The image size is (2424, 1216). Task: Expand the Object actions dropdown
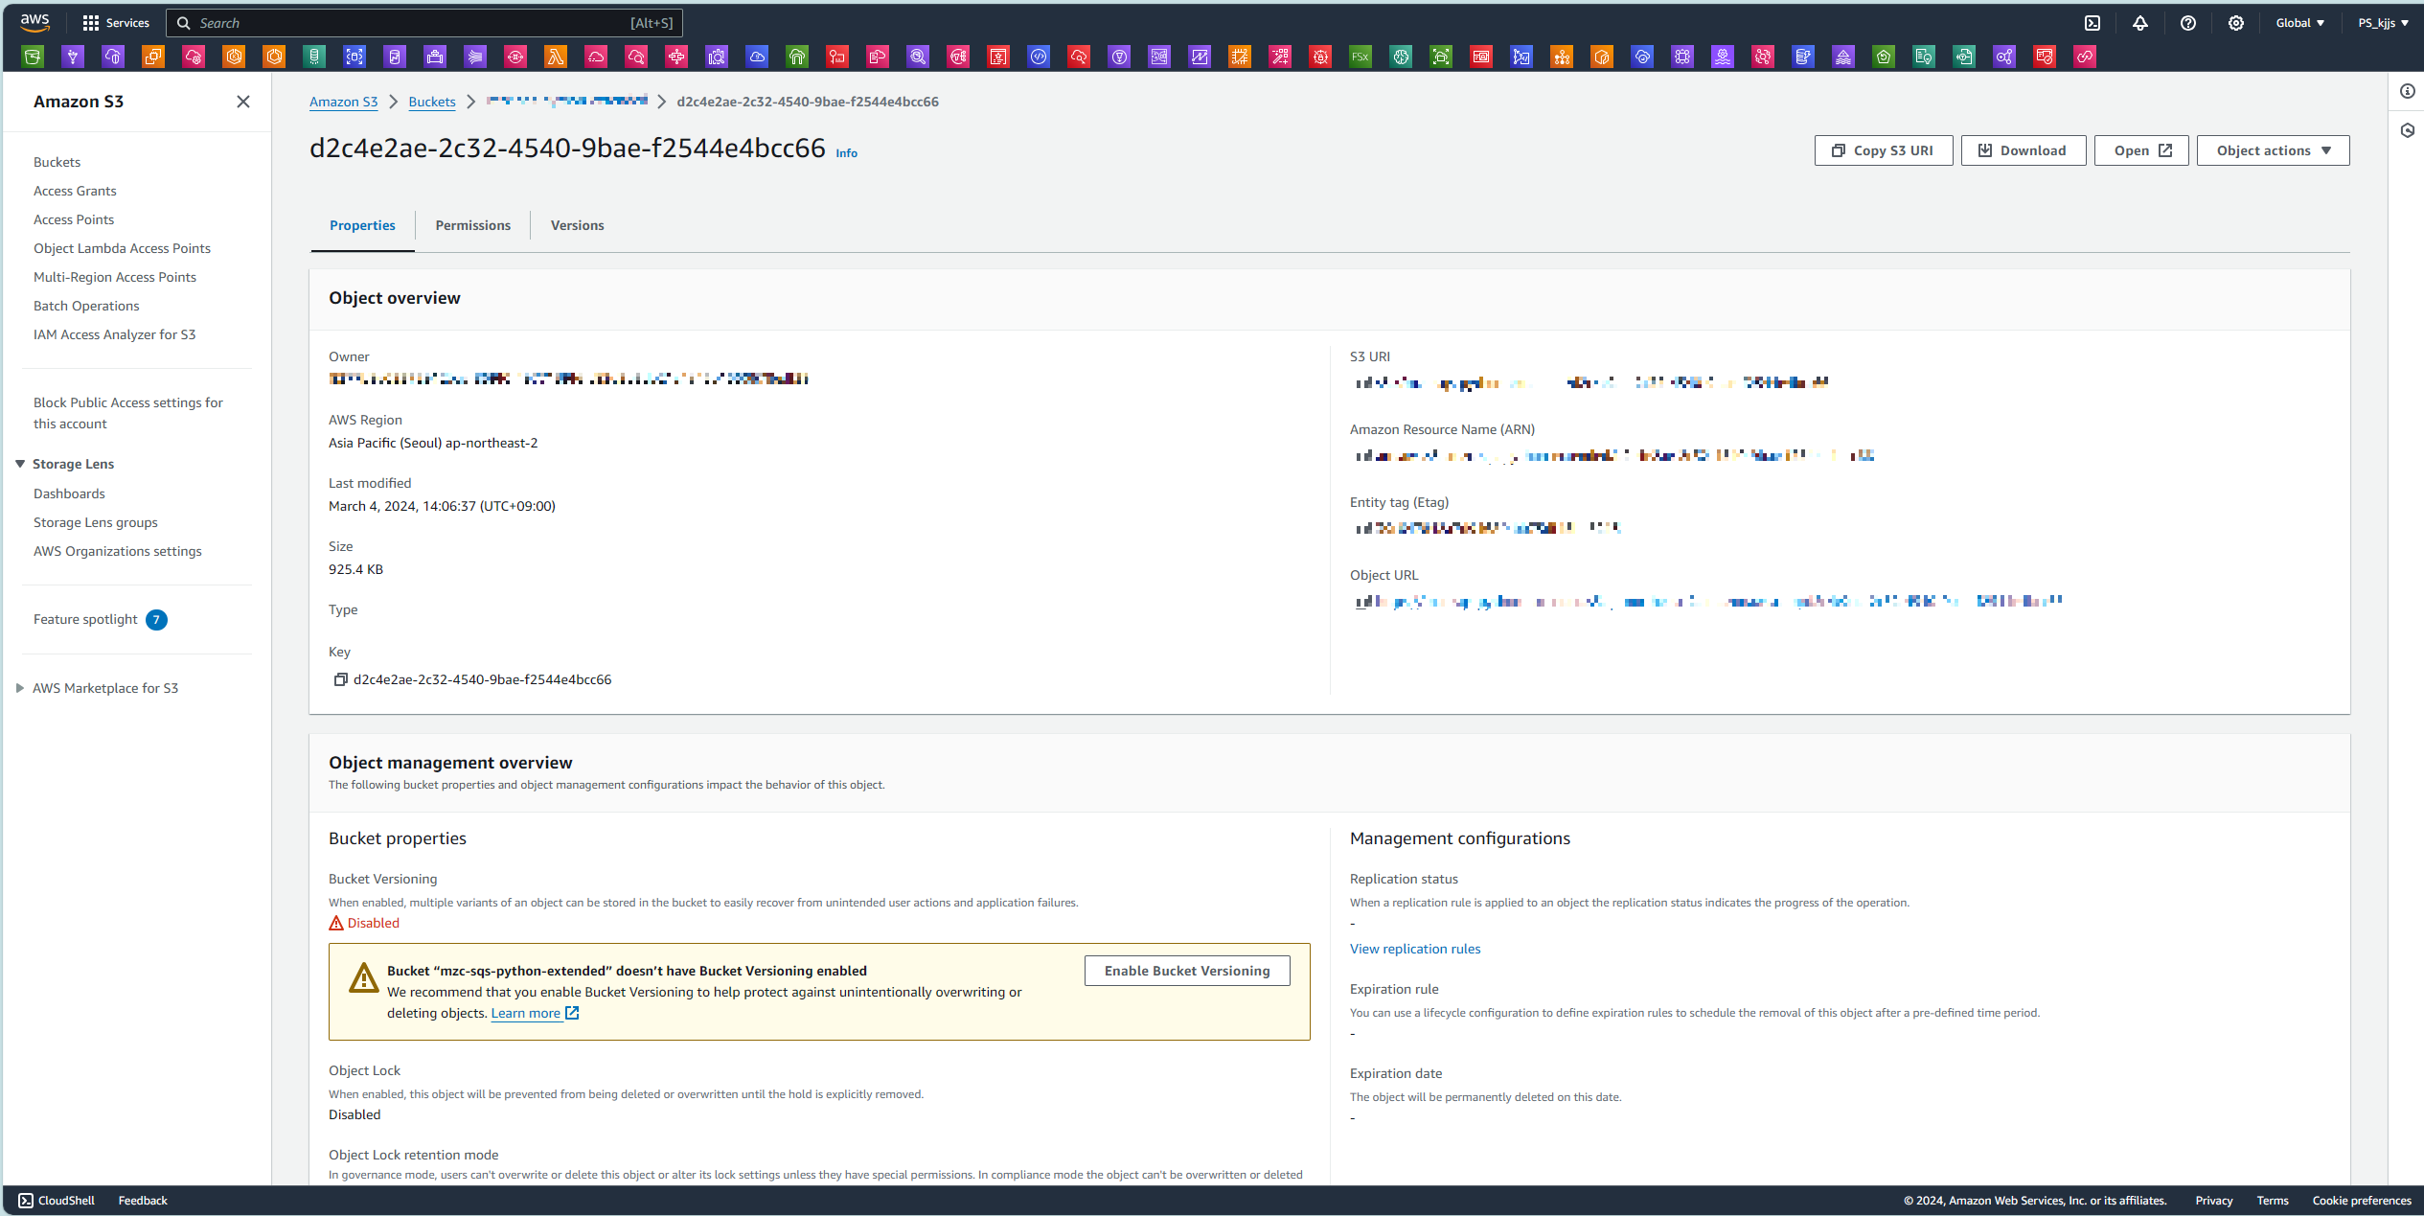[x=2273, y=150]
